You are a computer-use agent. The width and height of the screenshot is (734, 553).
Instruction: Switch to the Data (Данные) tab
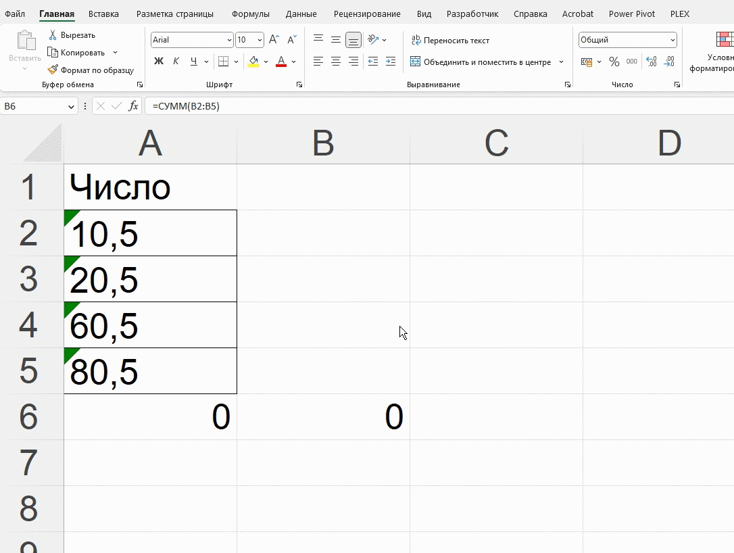(x=301, y=14)
